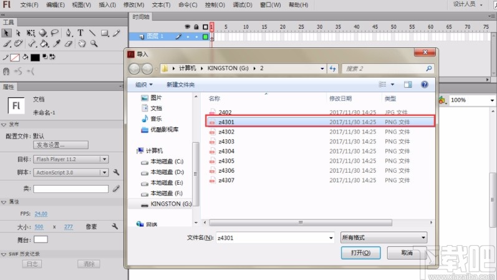The width and height of the screenshot is (497, 280).
Task: Open 视图(V) menu
Action: point(82,5)
